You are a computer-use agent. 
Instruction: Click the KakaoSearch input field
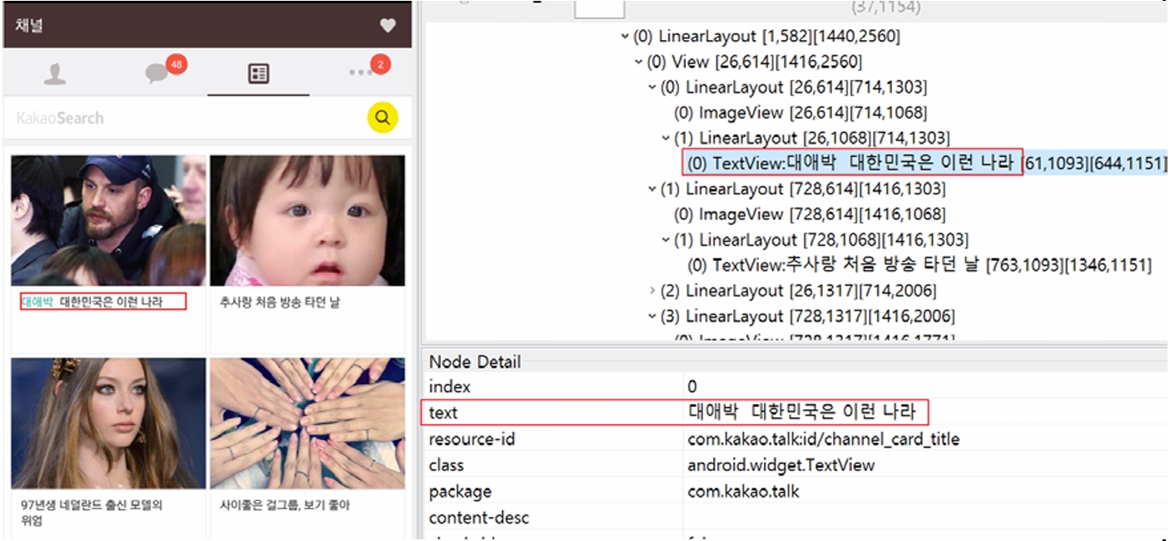(183, 118)
